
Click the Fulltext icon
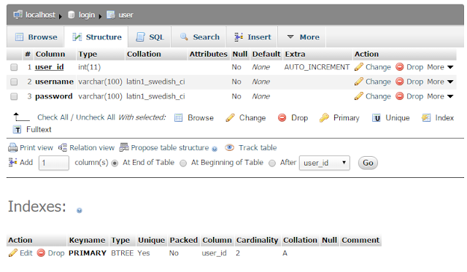pos(17,130)
